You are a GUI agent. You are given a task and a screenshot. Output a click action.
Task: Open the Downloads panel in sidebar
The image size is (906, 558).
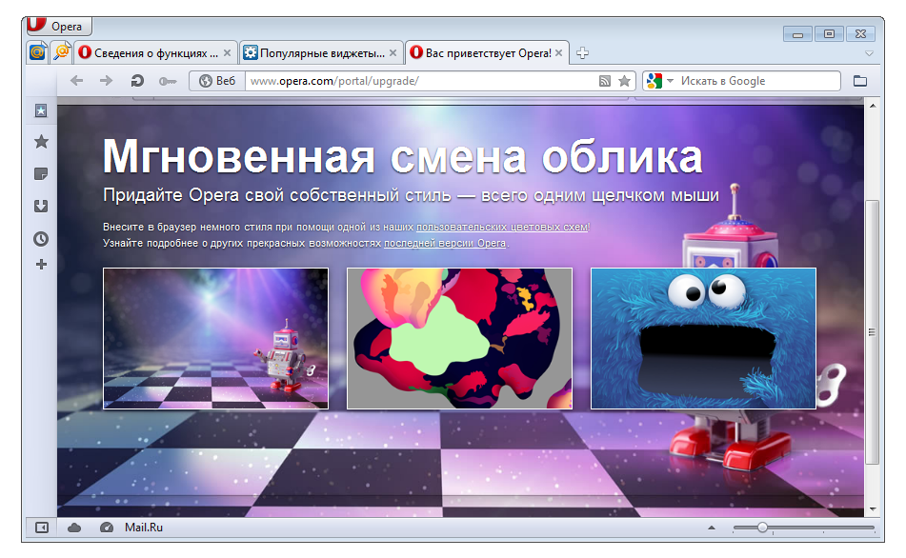pyautogui.click(x=41, y=206)
